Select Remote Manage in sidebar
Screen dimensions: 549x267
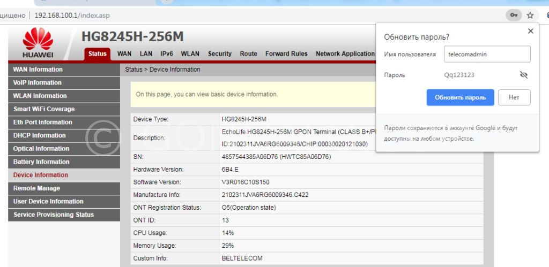tap(64, 188)
